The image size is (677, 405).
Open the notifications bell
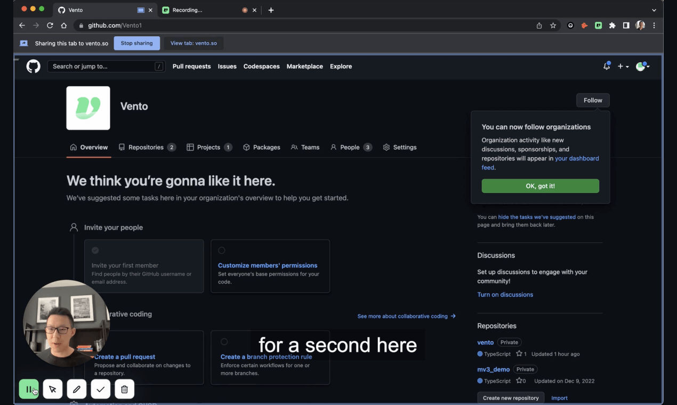tap(607, 67)
